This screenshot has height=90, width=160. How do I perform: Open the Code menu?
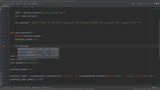(x=17, y=1)
